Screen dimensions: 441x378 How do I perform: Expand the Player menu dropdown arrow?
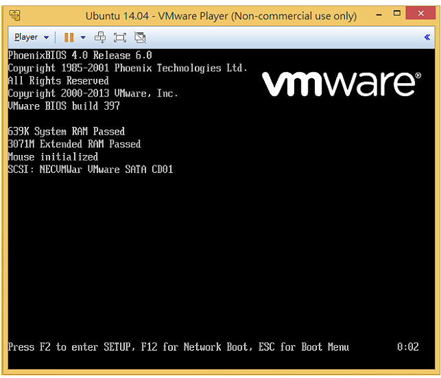pos(47,38)
